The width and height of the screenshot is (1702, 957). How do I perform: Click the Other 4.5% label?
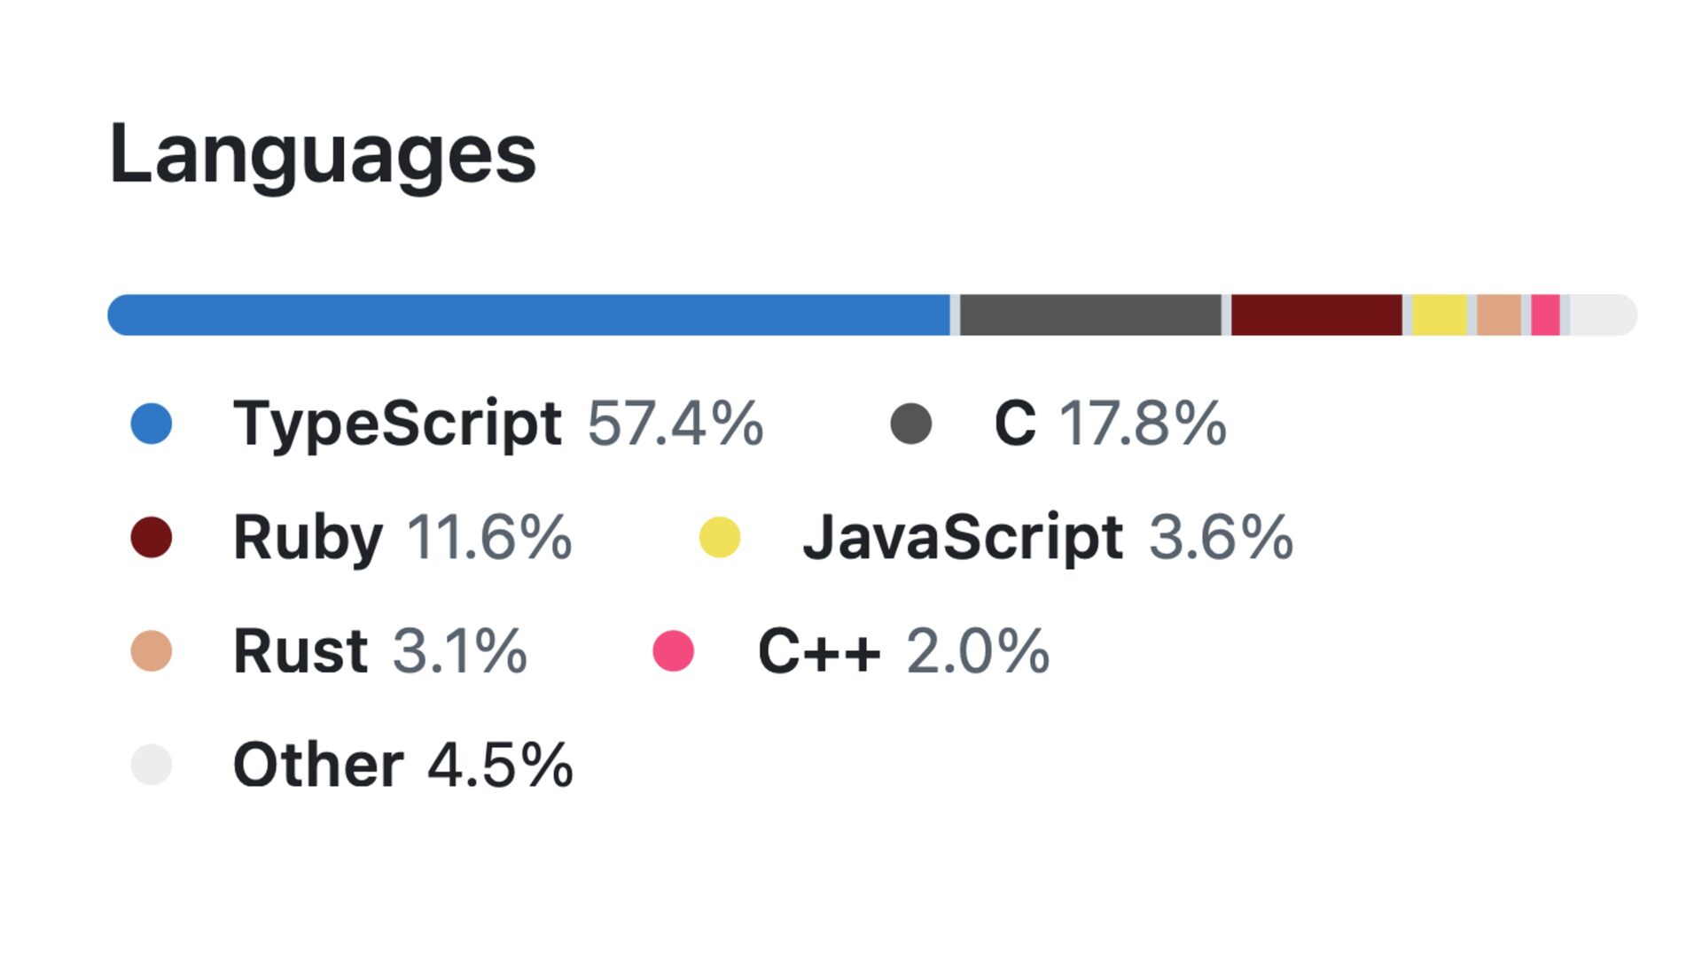pos(402,765)
